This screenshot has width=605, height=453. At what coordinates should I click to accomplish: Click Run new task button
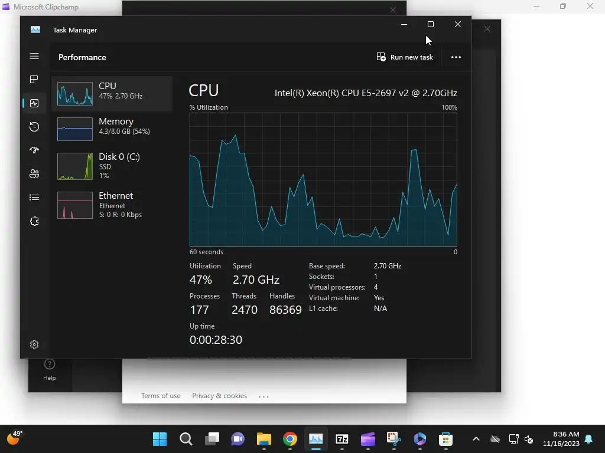click(x=405, y=57)
